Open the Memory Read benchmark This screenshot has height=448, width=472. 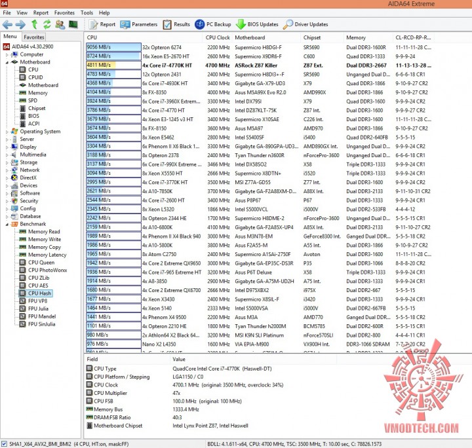[44, 231]
